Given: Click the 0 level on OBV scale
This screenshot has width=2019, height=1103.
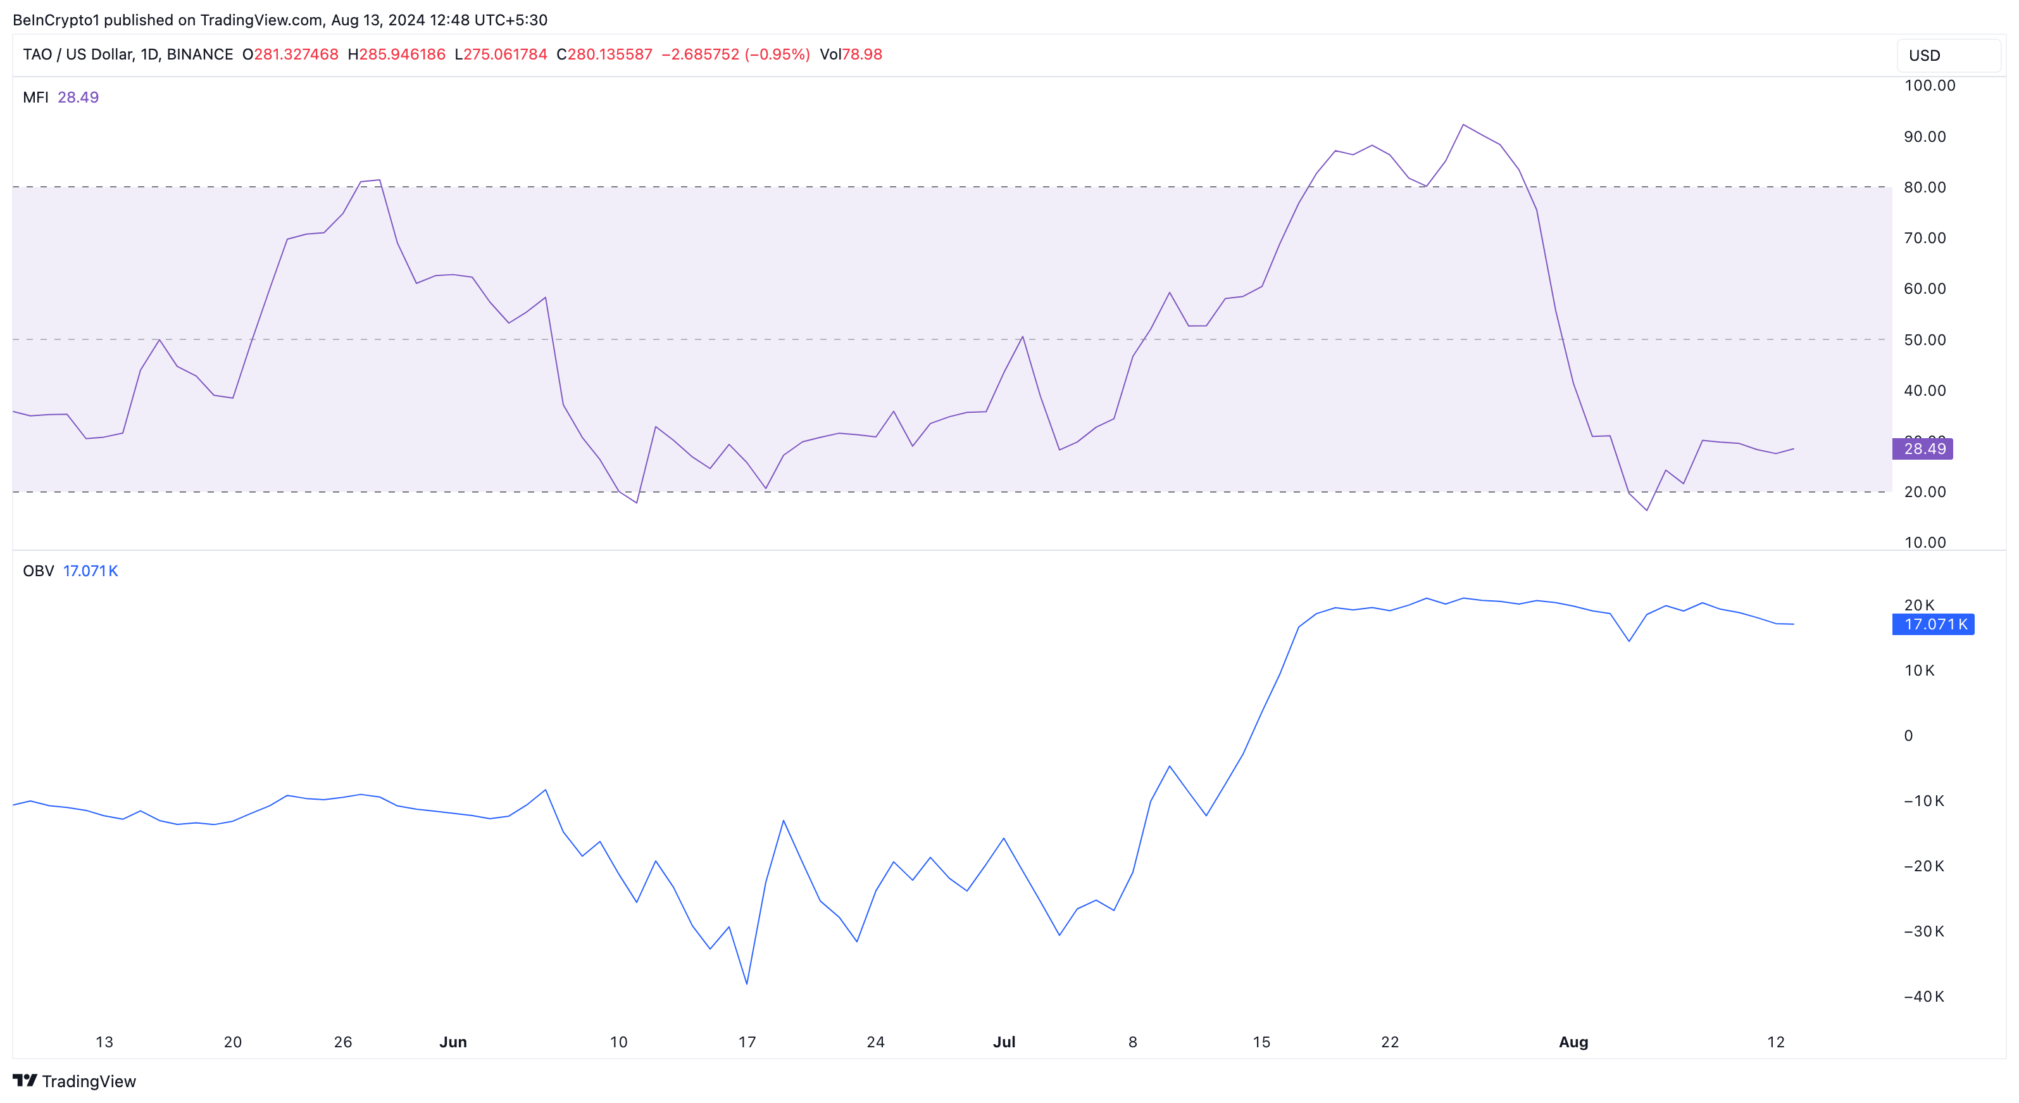Looking at the screenshot, I should [x=1908, y=735].
